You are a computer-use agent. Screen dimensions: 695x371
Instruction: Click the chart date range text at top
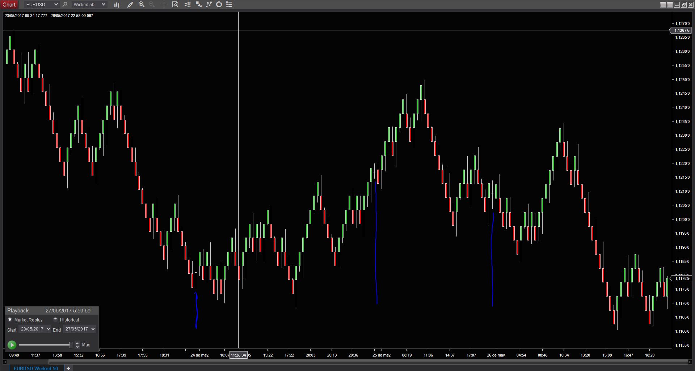coord(49,16)
